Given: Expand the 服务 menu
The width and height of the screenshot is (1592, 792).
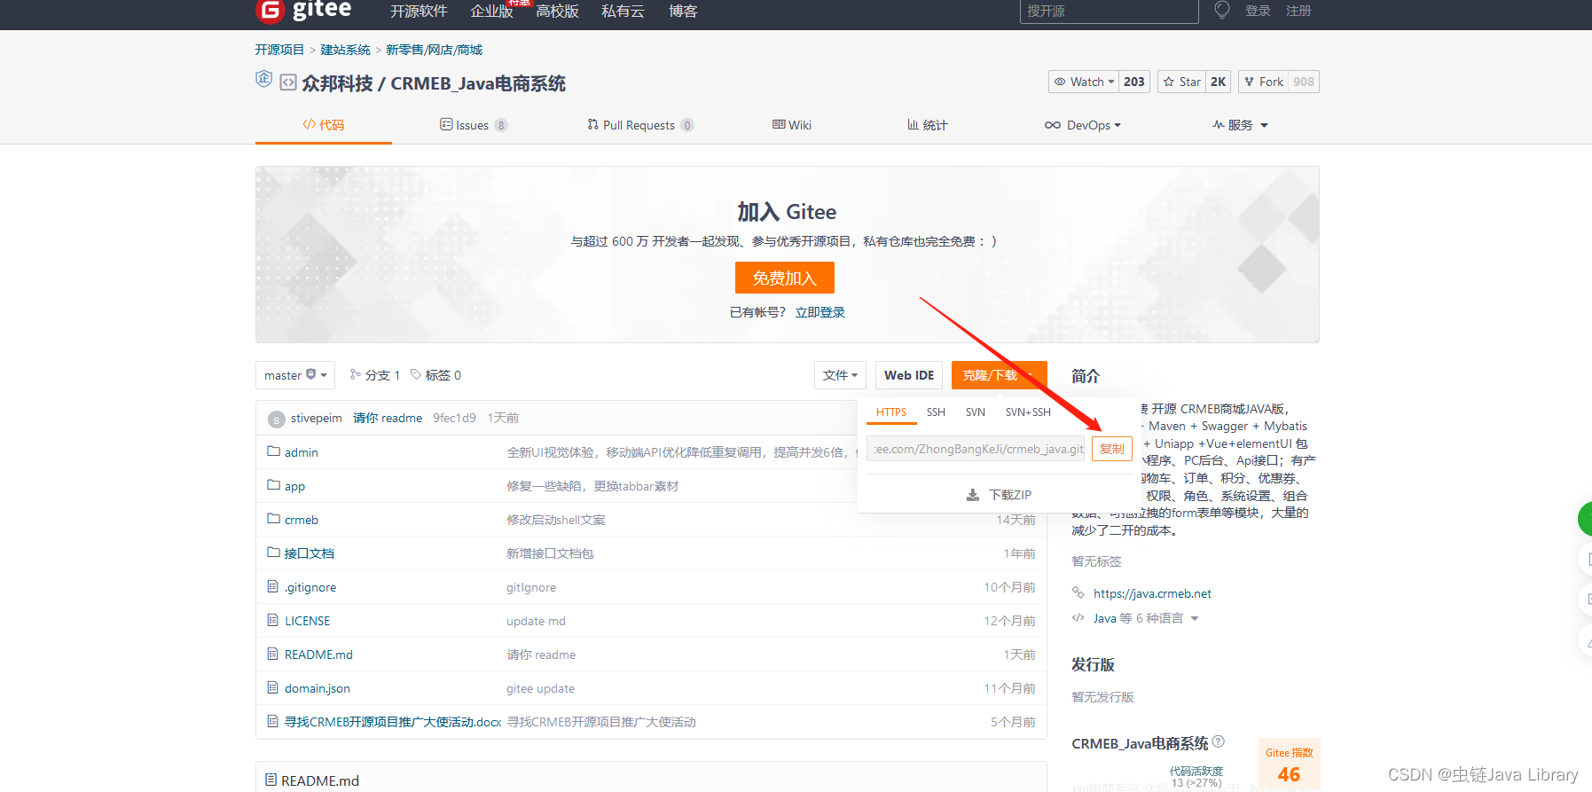Looking at the screenshot, I should [1240, 125].
